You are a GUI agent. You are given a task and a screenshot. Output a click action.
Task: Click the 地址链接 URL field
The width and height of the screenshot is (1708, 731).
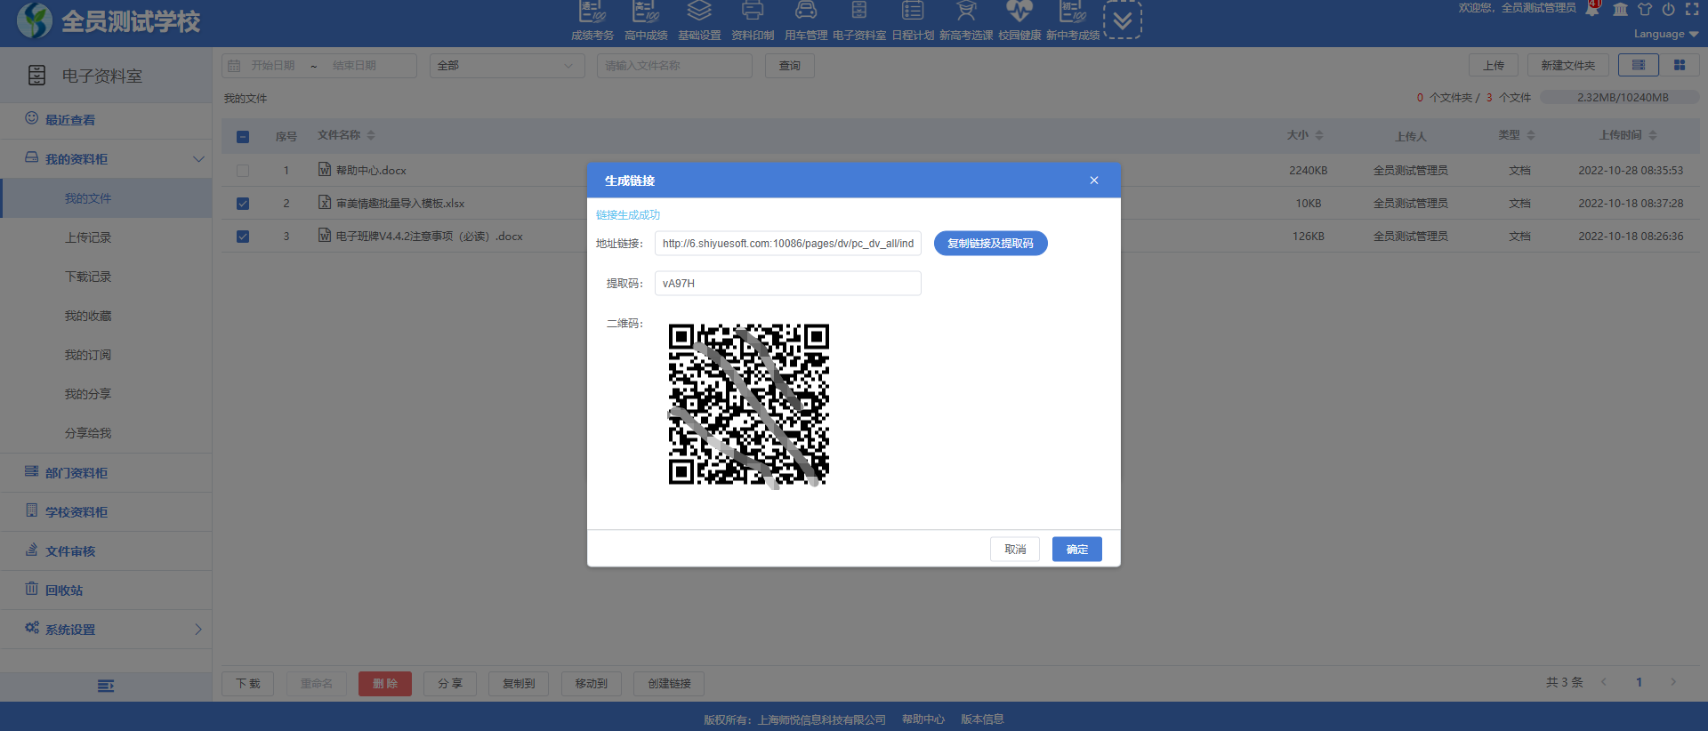pyautogui.click(x=788, y=244)
